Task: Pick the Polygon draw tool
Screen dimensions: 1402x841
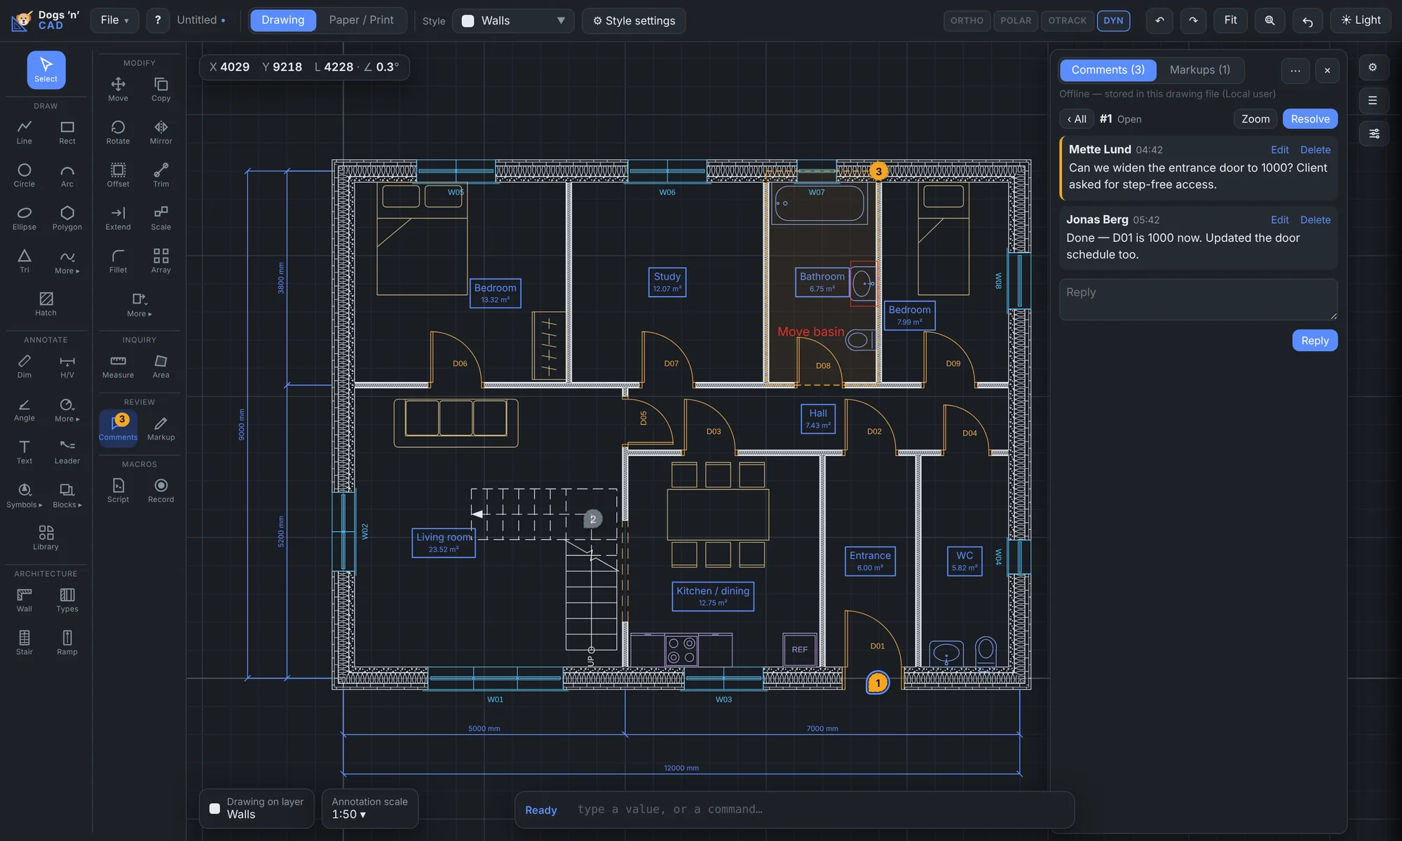Action: pyautogui.click(x=67, y=219)
